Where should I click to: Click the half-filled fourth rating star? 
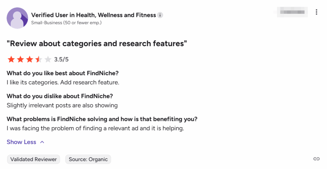coord(39,59)
